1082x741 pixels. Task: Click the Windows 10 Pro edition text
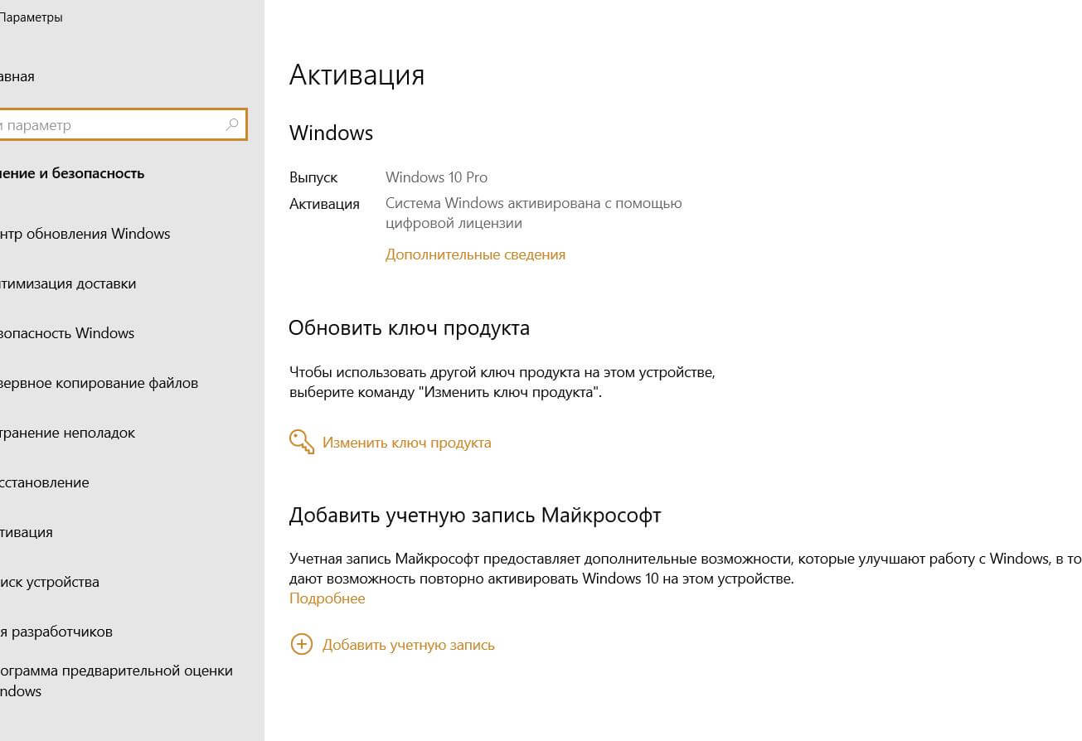pos(436,177)
